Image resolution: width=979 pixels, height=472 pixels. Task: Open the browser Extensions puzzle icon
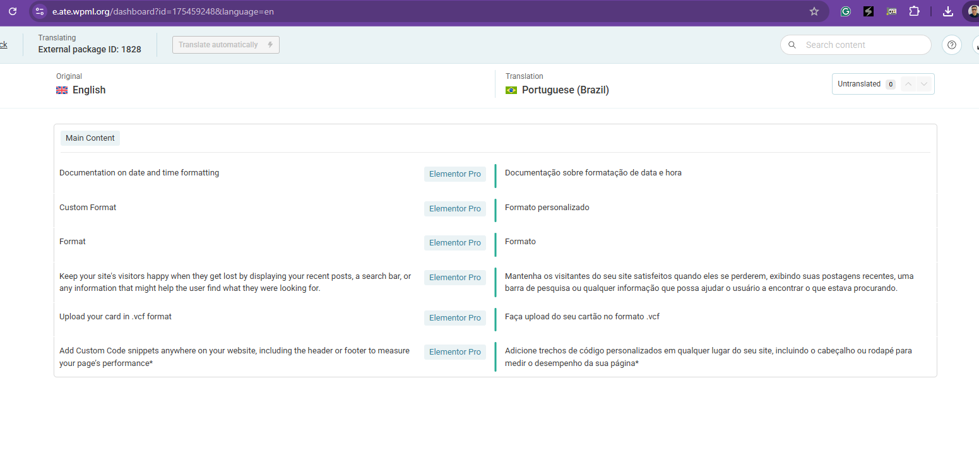coord(914,11)
